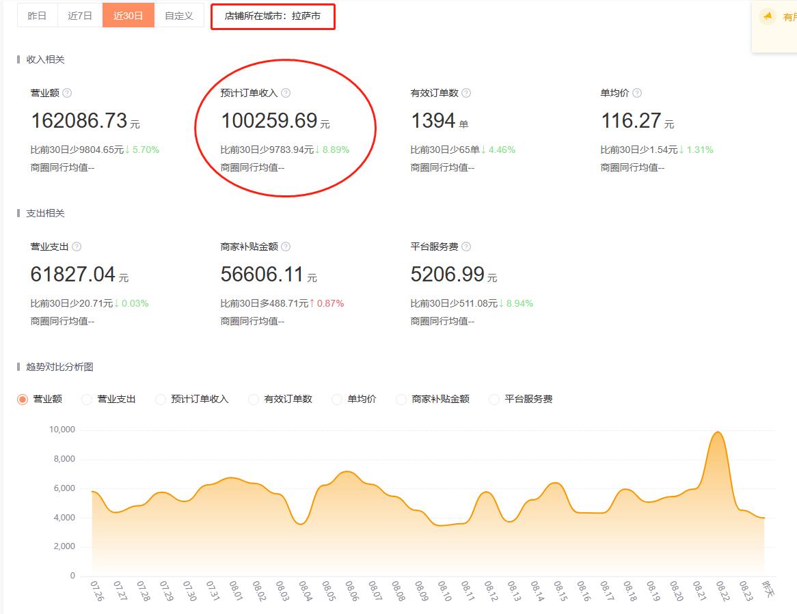
Task: Click the 店铺所在城市 拉萨市 label
Action: tap(273, 16)
